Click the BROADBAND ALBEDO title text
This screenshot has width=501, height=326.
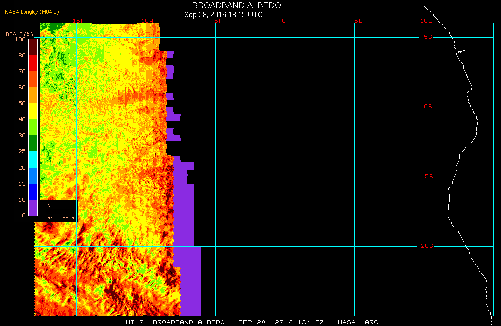[x=236, y=5]
